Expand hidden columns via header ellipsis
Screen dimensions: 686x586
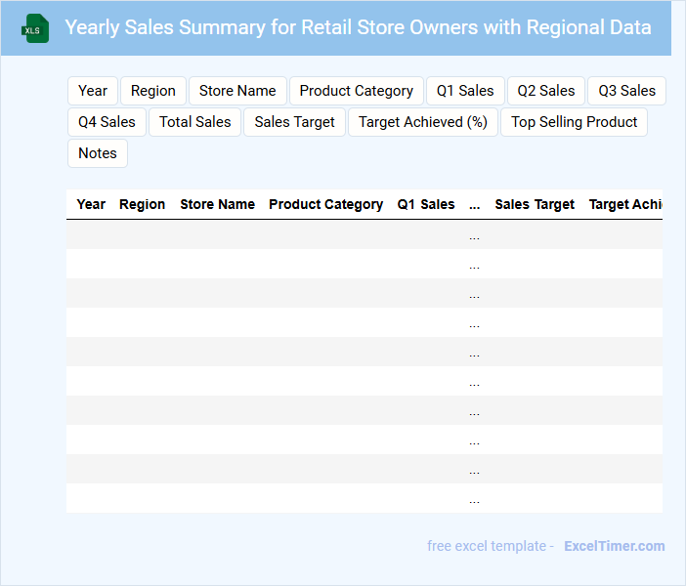click(x=475, y=204)
